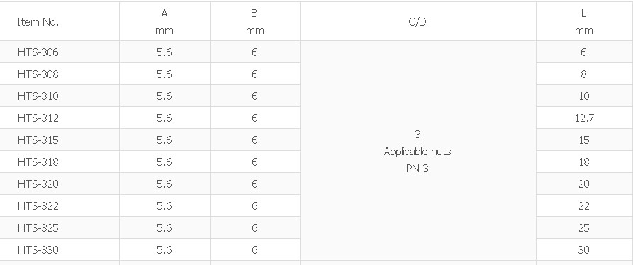Viewport: 633px width, 265px height.
Task: Click the HTS-330 item number
Action: coord(38,250)
